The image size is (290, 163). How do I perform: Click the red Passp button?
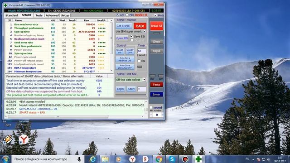tap(156, 85)
